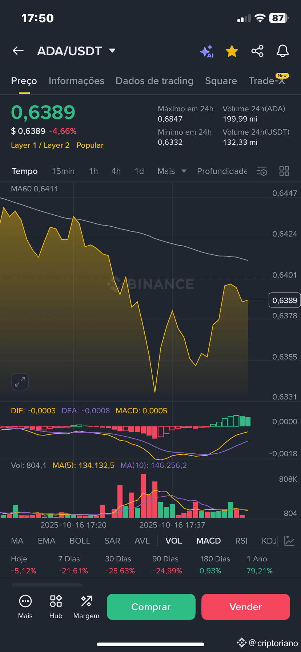Open the indicator chart settings icon
301x652 pixels.
289,541
